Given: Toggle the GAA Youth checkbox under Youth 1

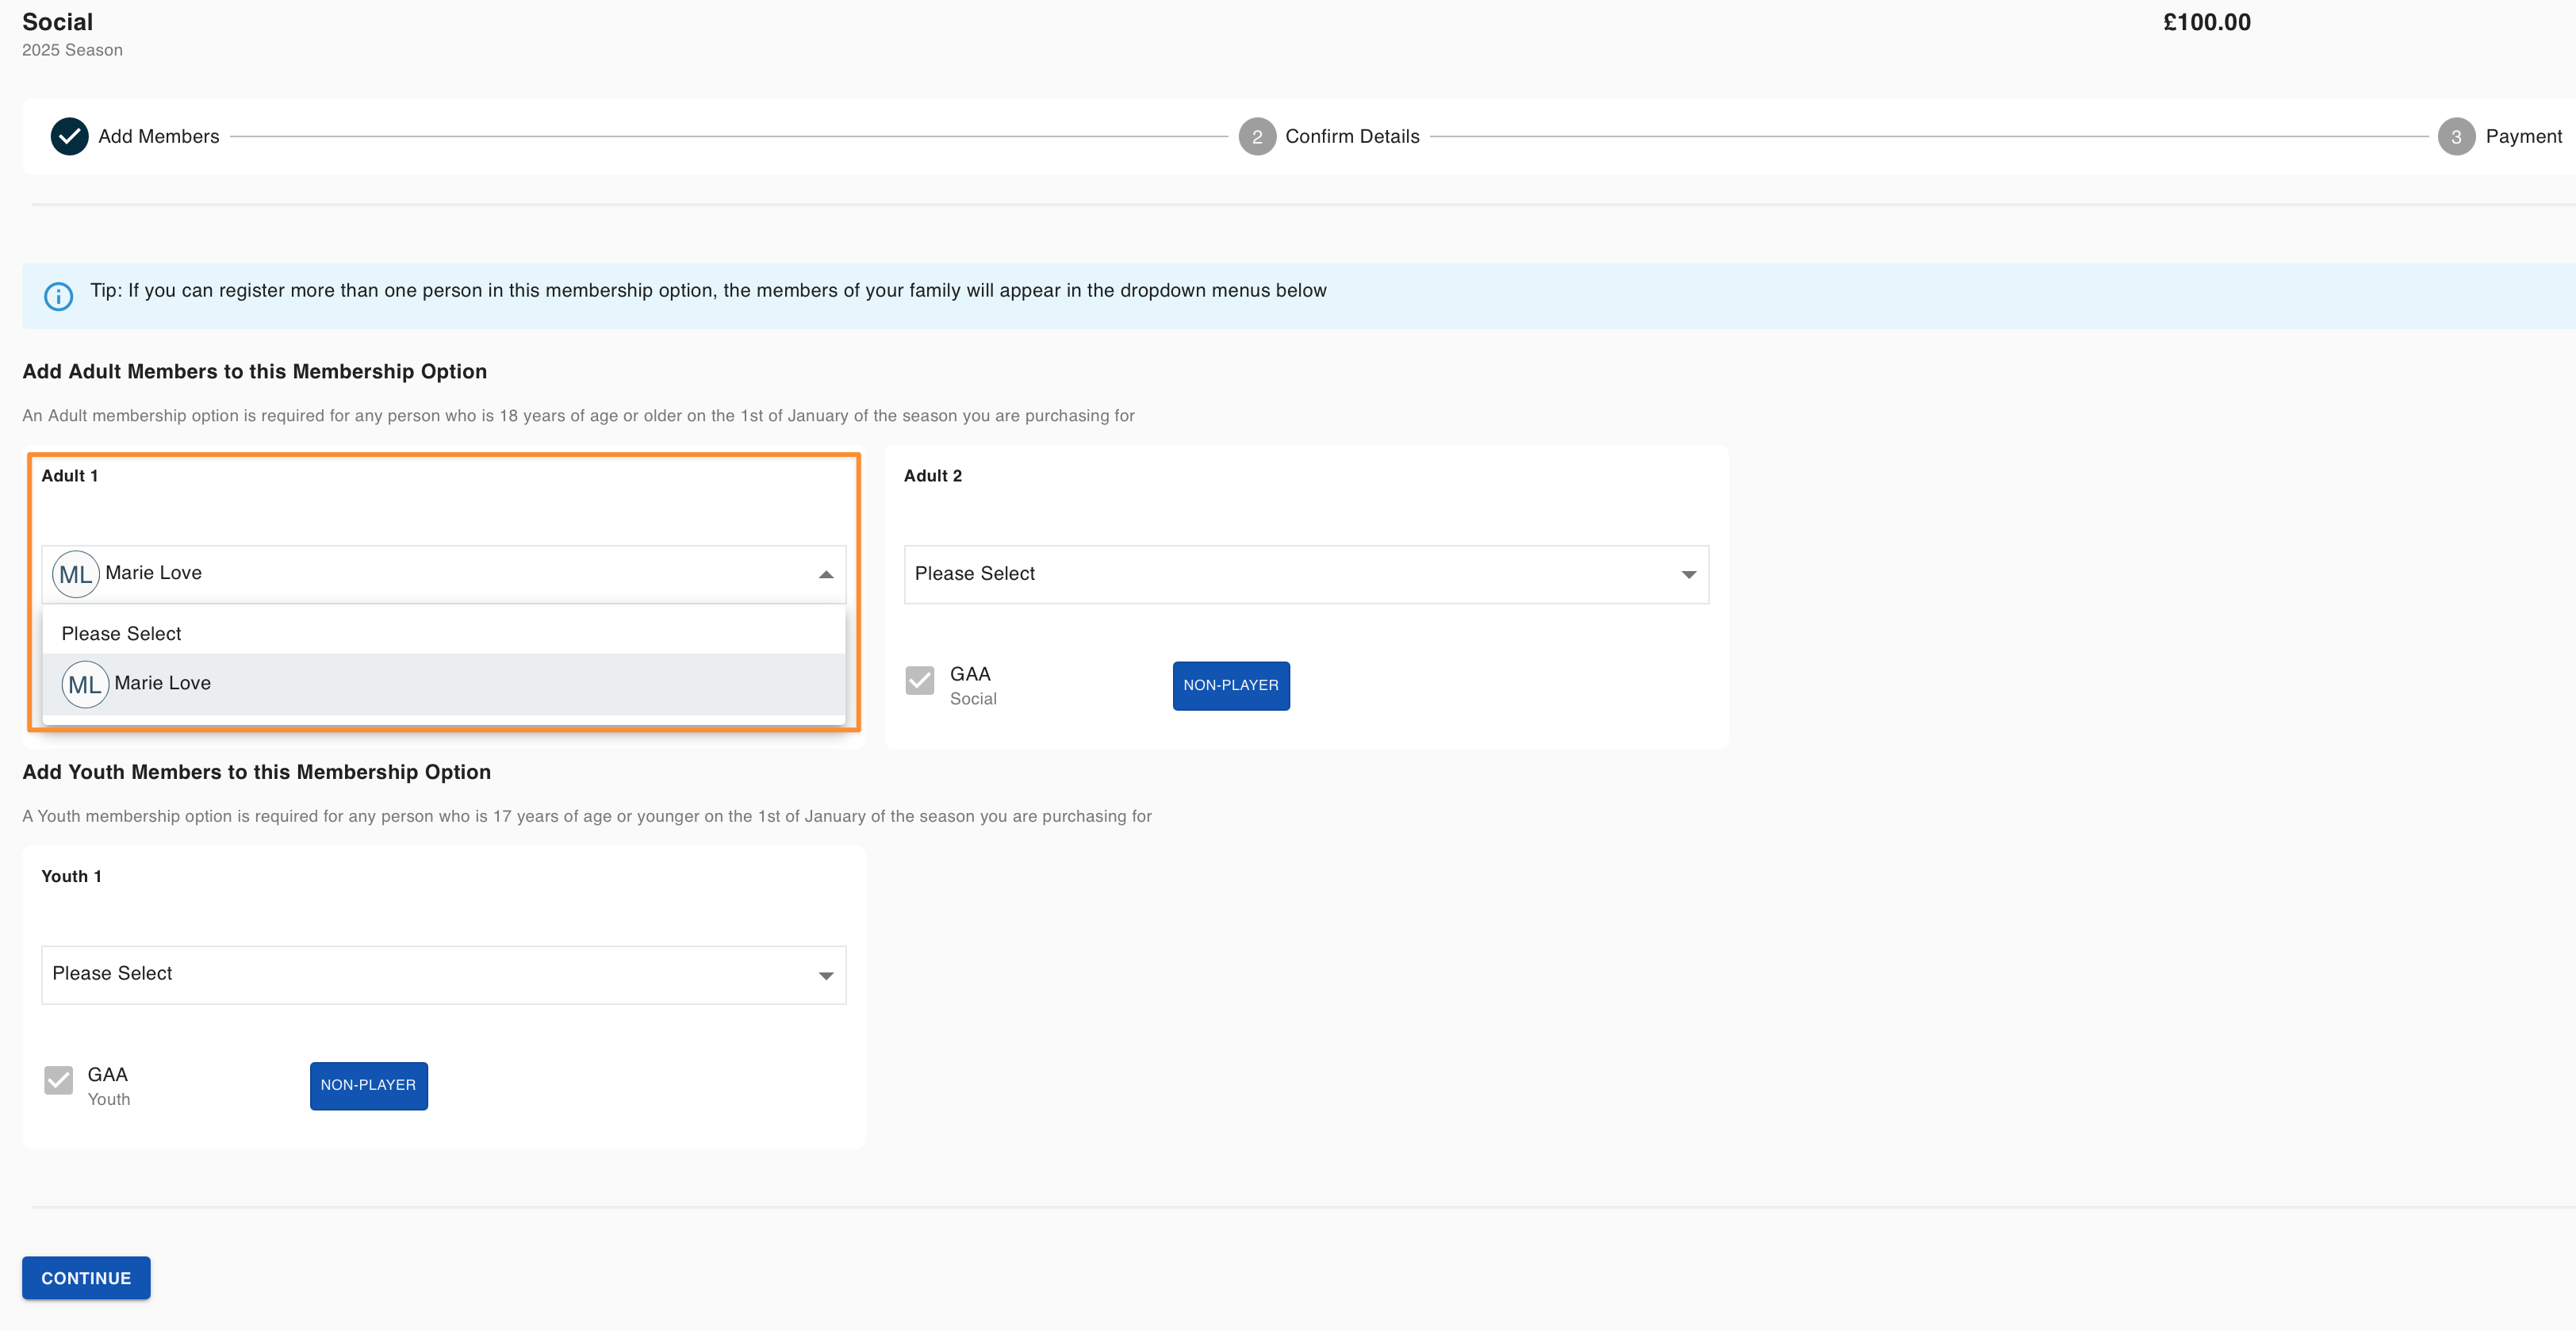Looking at the screenshot, I should 59,1080.
